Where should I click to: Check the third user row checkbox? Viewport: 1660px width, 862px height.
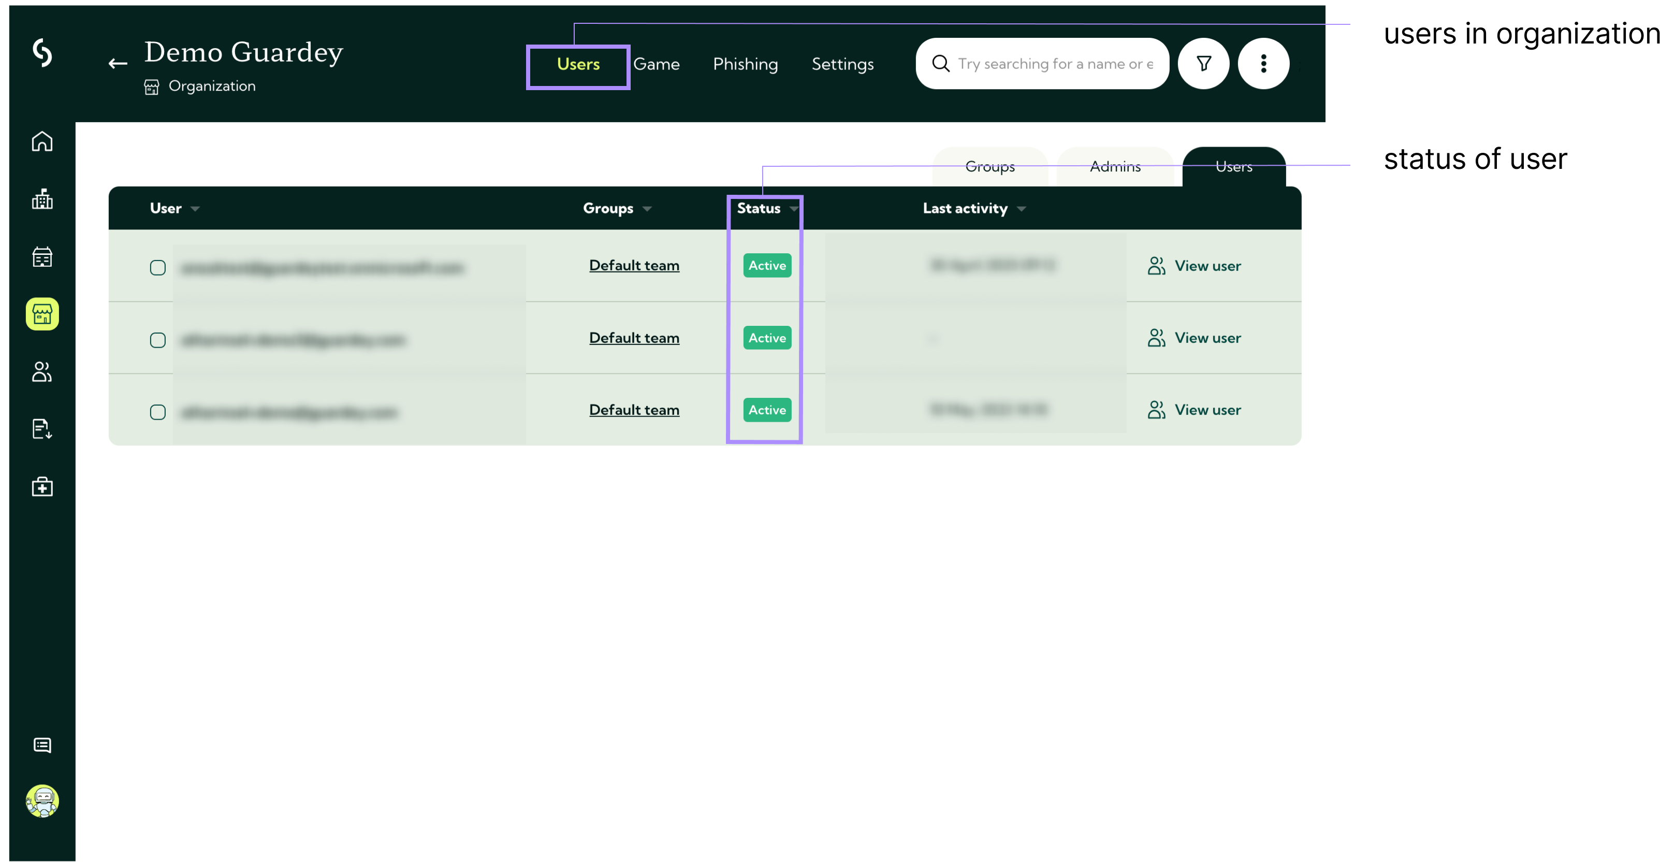point(158,412)
